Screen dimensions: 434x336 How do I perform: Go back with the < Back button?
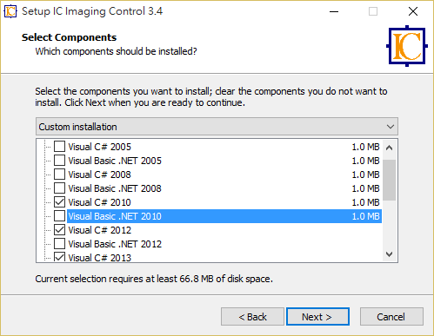pos(252,317)
